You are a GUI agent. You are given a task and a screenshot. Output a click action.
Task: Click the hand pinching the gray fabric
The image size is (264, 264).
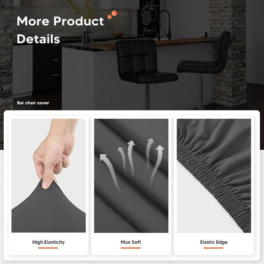(55, 153)
